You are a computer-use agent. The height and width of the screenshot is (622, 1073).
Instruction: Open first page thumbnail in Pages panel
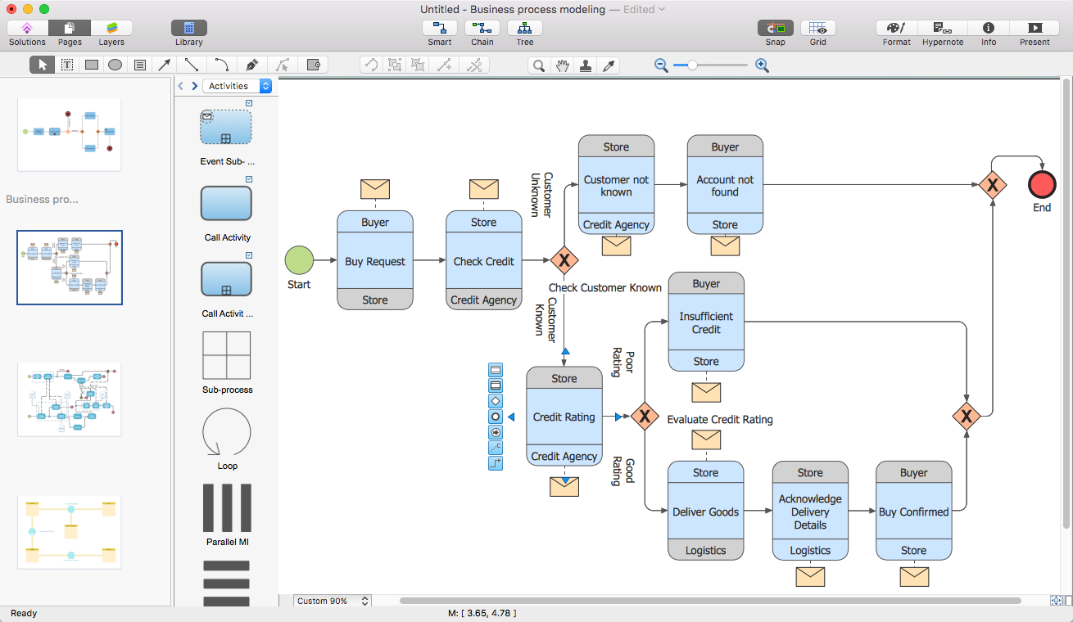click(x=70, y=134)
